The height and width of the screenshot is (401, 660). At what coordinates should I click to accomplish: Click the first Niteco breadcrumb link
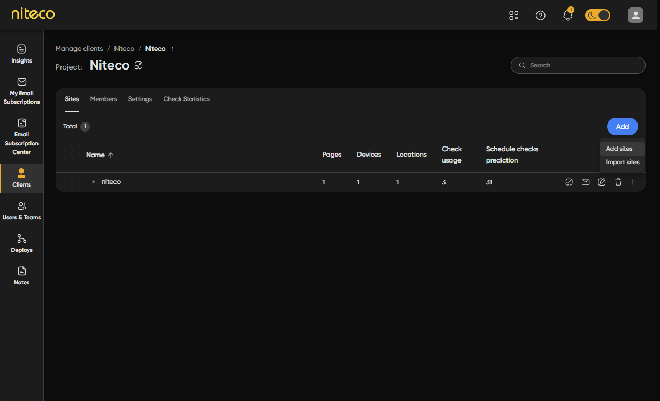(124, 49)
